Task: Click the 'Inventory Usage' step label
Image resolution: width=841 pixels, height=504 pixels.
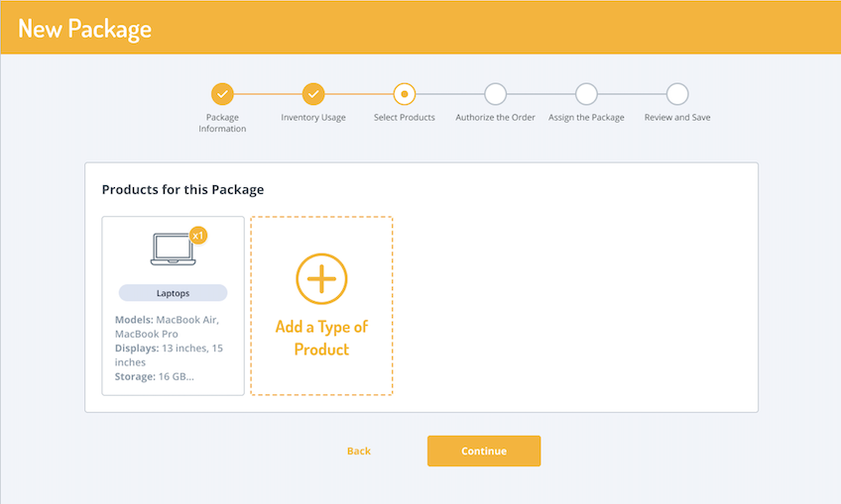Action: (x=313, y=118)
